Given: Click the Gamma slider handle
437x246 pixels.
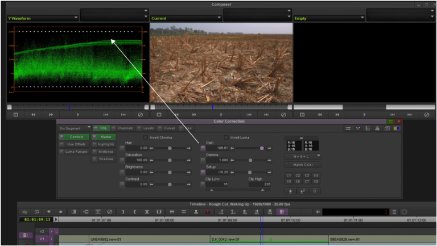Looking at the screenshot, I should (x=250, y=160).
